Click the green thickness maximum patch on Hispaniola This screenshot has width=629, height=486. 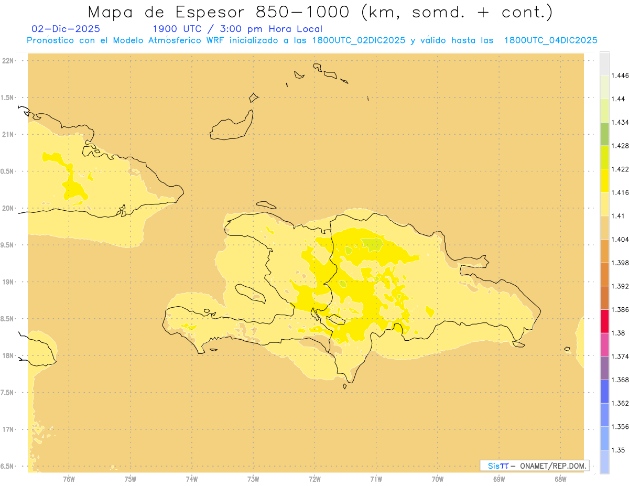coord(373,244)
